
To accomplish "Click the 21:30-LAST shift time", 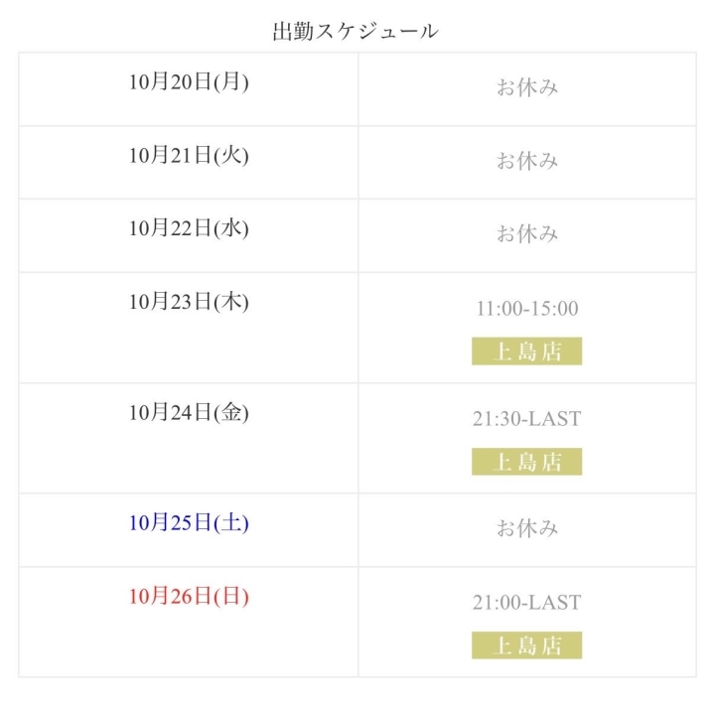I will pos(527,419).
